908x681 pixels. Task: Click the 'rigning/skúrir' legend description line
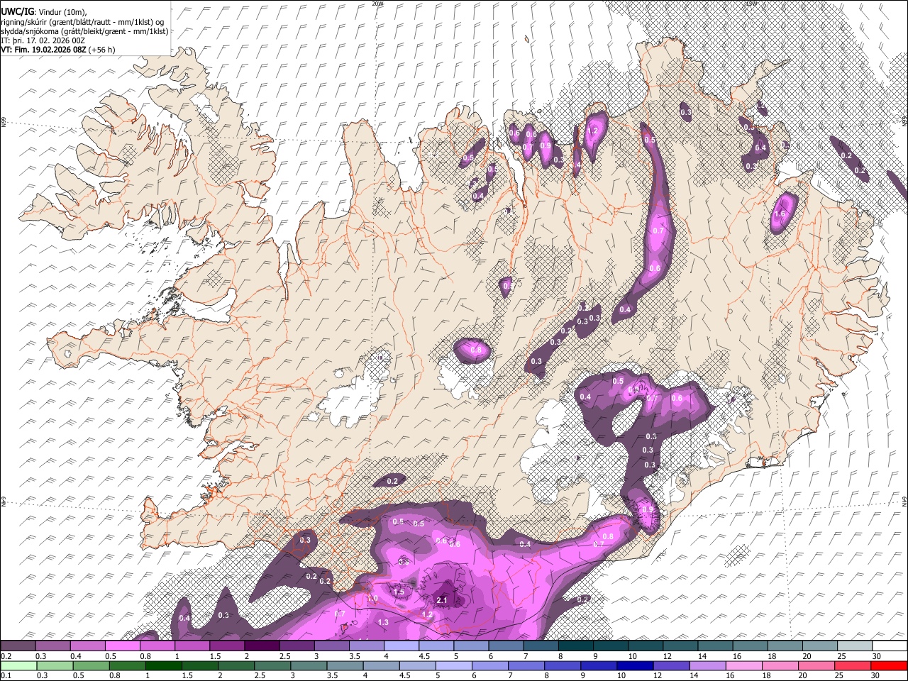[83, 22]
